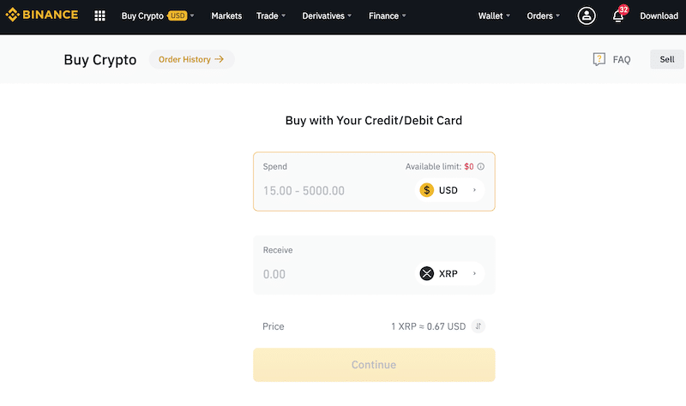Screen dimensions: 686x406
Task: Open the USD currency selector
Action: (x=449, y=190)
